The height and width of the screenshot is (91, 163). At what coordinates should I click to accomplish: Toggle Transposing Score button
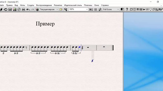point(100,10)
